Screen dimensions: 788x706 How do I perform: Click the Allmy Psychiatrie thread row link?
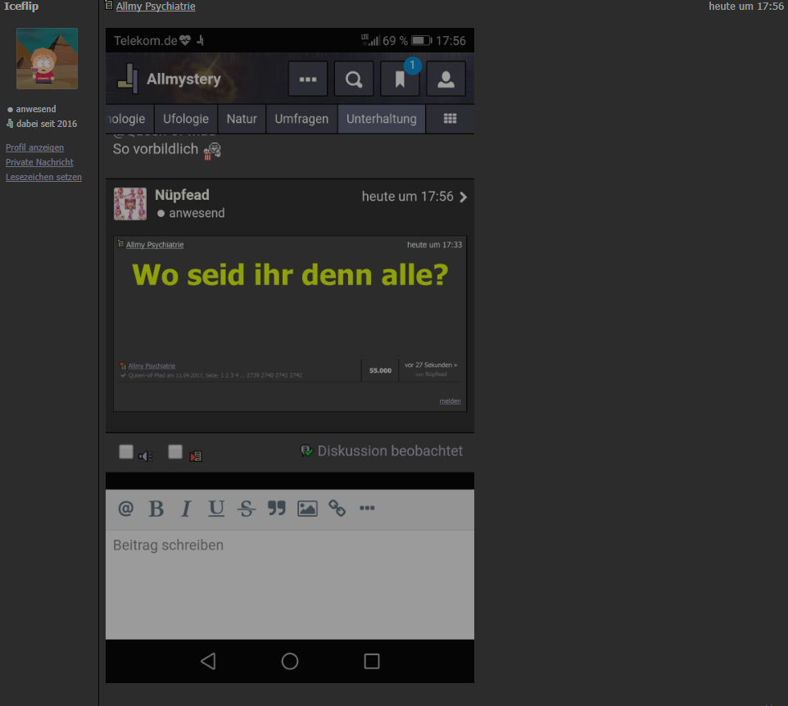click(x=152, y=366)
